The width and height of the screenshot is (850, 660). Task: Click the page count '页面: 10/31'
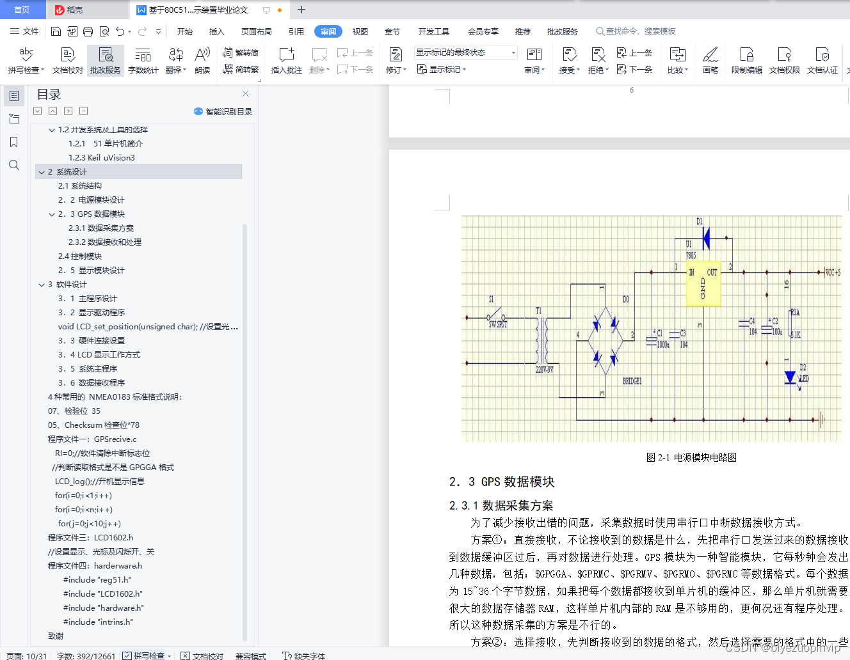tap(27, 656)
